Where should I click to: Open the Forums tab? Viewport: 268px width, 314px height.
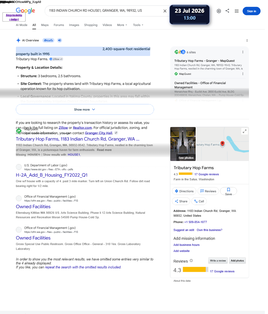click(59, 25)
